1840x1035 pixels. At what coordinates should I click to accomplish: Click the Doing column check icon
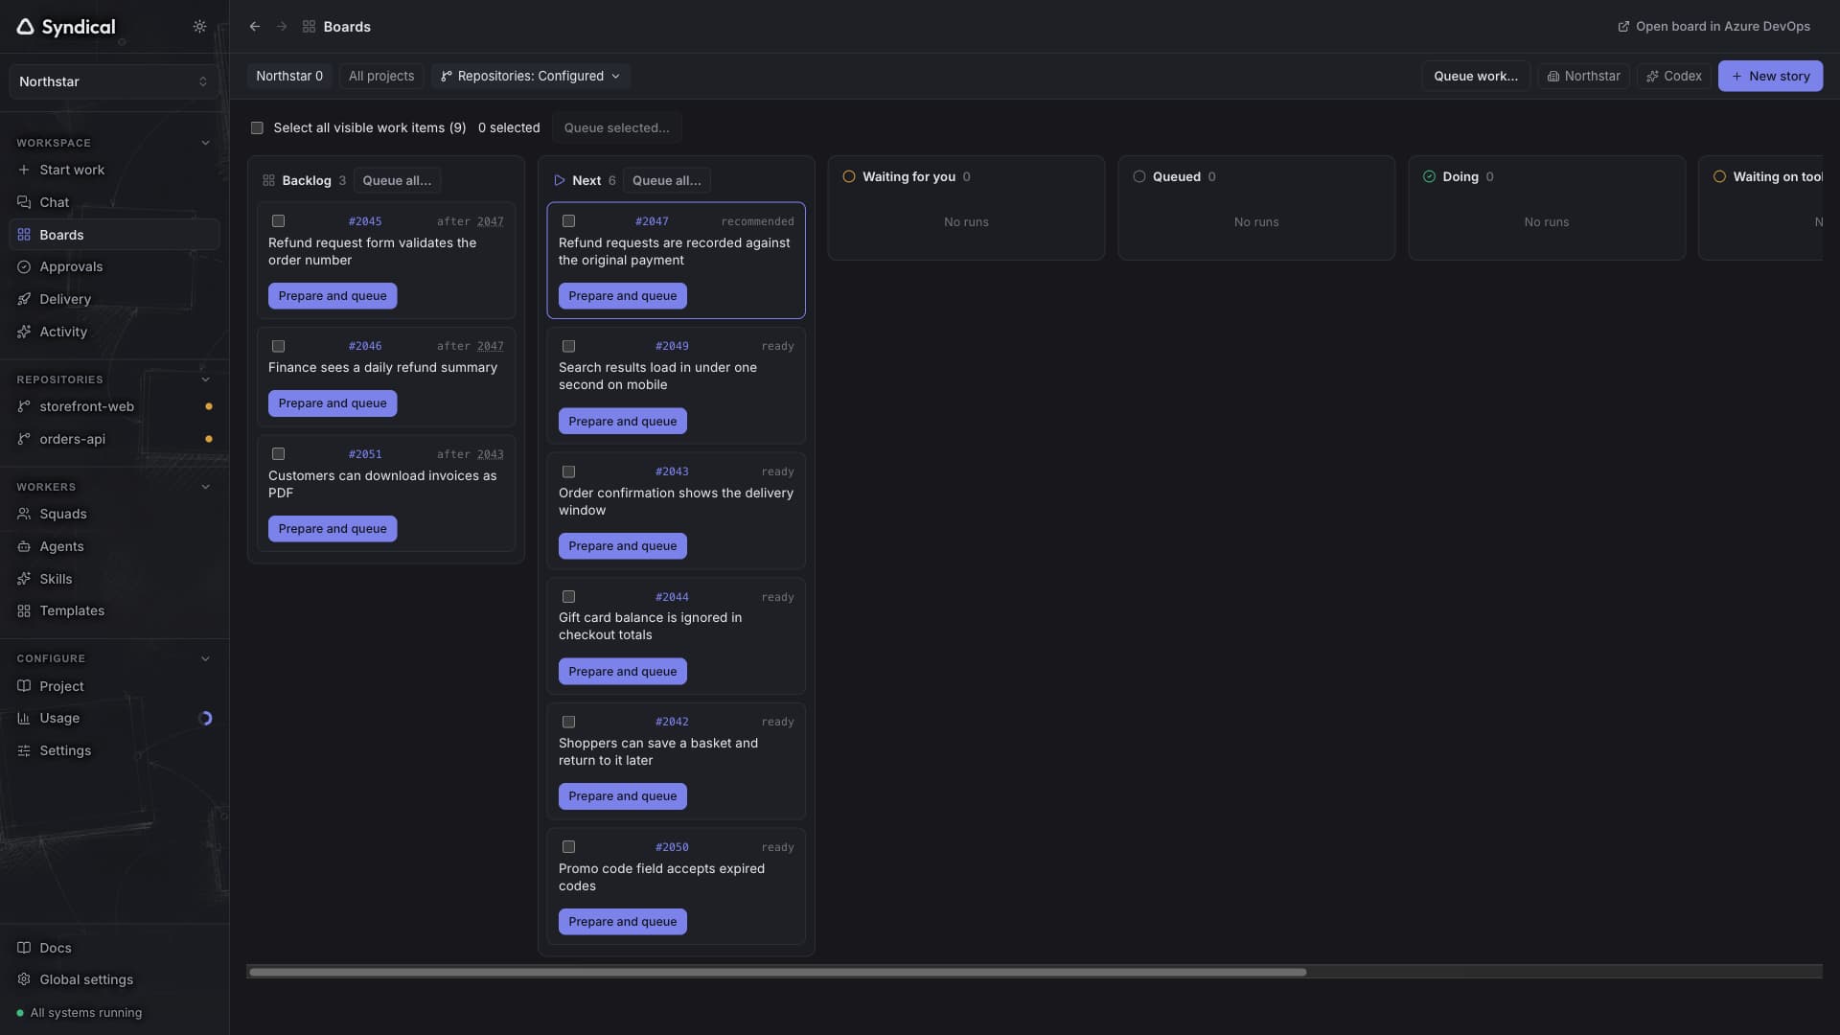(x=1429, y=176)
